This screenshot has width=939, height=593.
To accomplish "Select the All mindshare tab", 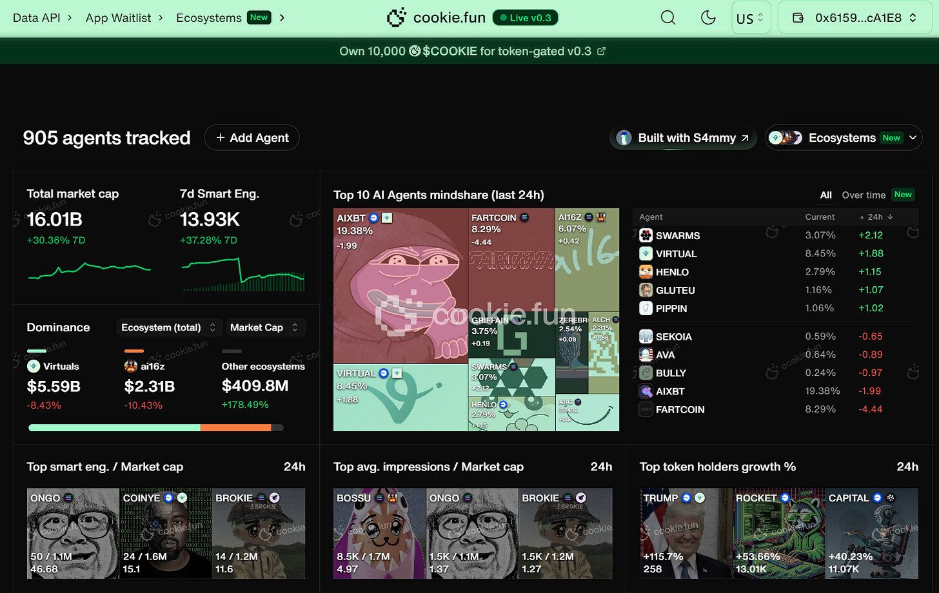I will (825, 195).
